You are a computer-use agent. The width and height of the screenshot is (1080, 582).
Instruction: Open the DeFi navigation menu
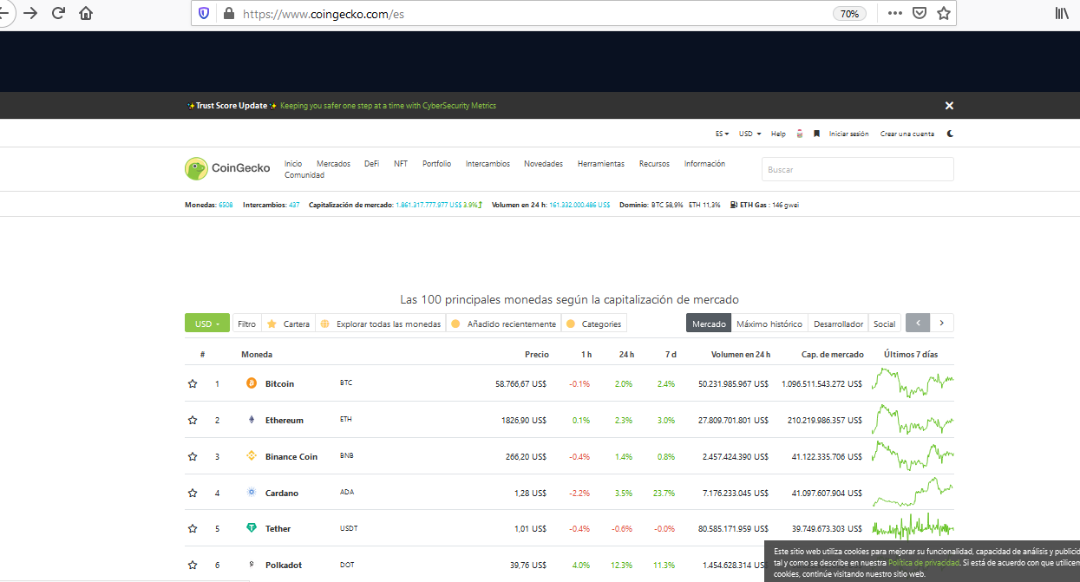pos(371,164)
